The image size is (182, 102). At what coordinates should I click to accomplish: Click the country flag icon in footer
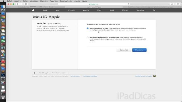(x=154, y=76)
